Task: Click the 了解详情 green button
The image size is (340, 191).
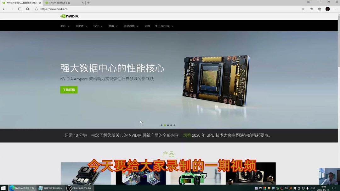Action: tap(69, 90)
